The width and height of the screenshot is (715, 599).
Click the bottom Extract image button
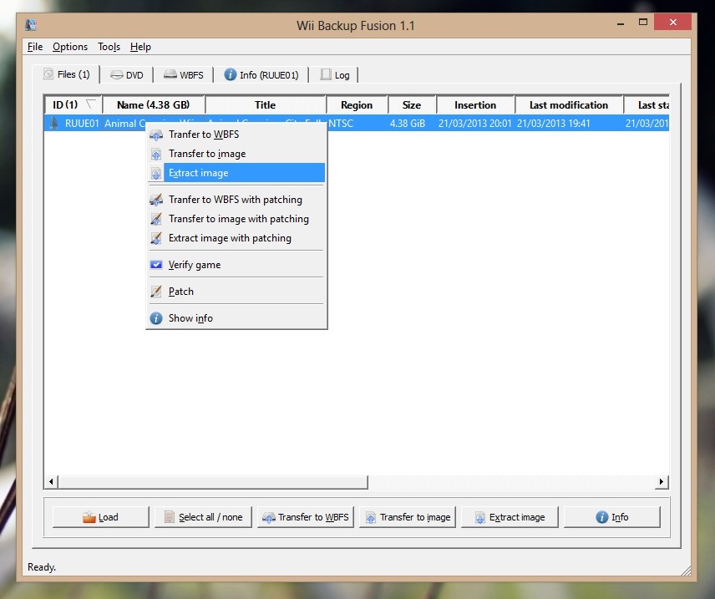tap(510, 517)
